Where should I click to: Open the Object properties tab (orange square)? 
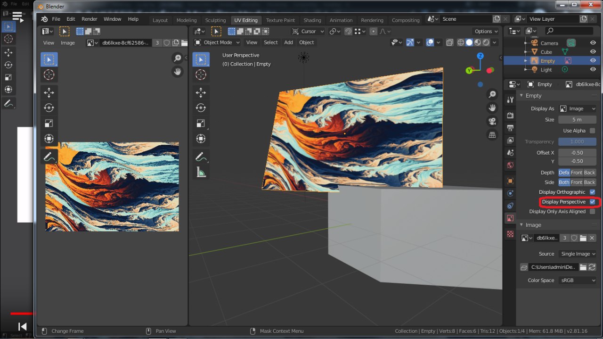coord(510,181)
